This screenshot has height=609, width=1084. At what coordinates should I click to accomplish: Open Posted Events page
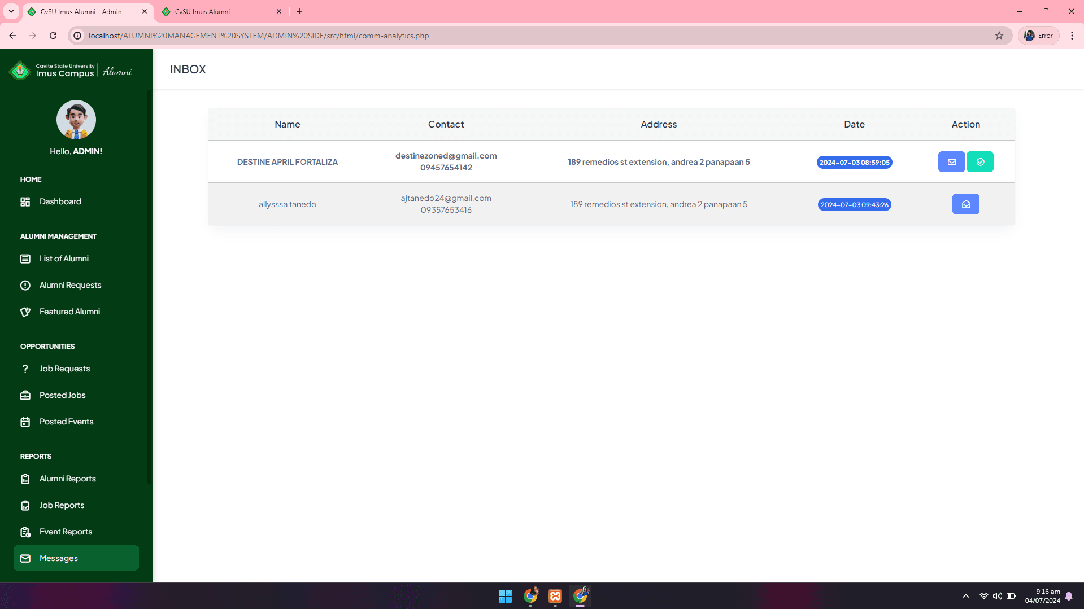point(76,422)
